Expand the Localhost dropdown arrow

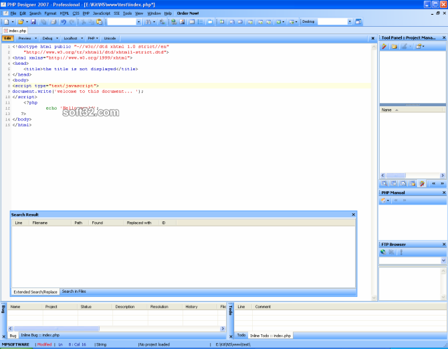[x=82, y=38]
